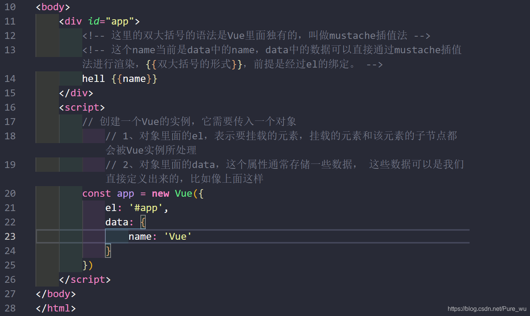Click the comment on line 19 about data

285,172
